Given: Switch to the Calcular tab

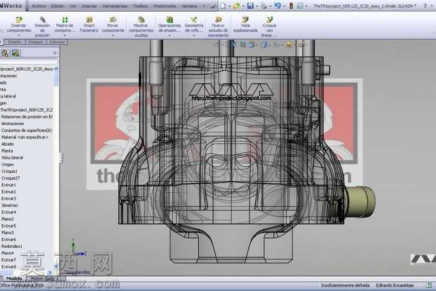Looking at the screenshot, I should point(57,42).
